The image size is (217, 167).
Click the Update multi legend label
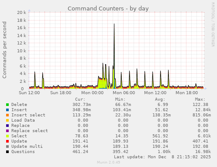[27, 147]
